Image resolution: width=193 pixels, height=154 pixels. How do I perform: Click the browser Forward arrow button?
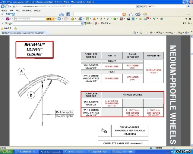tap(7, 6)
